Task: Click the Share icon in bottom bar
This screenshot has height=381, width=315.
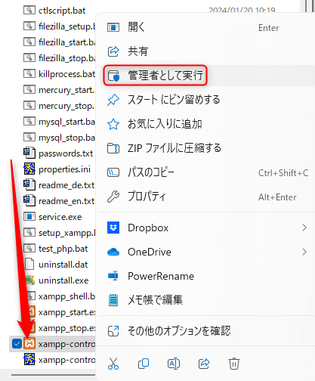Action: click(204, 364)
